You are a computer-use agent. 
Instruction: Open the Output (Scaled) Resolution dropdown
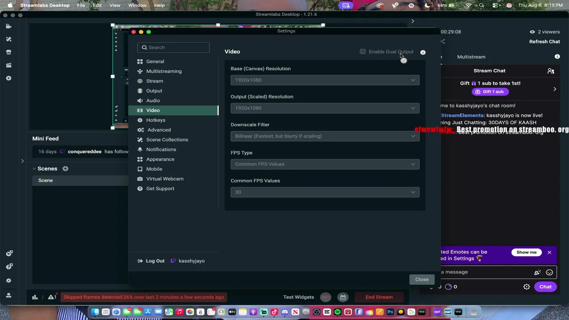pyautogui.click(x=325, y=108)
